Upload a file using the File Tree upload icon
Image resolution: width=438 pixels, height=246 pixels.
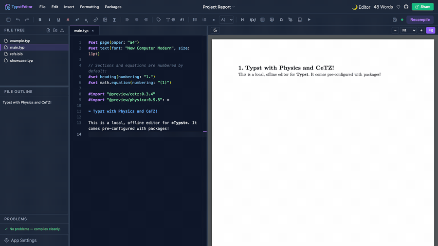click(62, 30)
